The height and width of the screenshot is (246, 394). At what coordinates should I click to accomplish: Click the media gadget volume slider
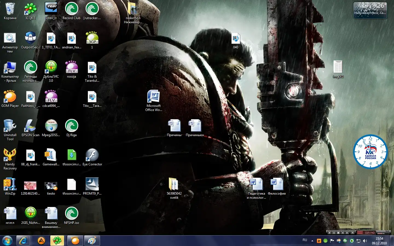click(x=383, y=233)
